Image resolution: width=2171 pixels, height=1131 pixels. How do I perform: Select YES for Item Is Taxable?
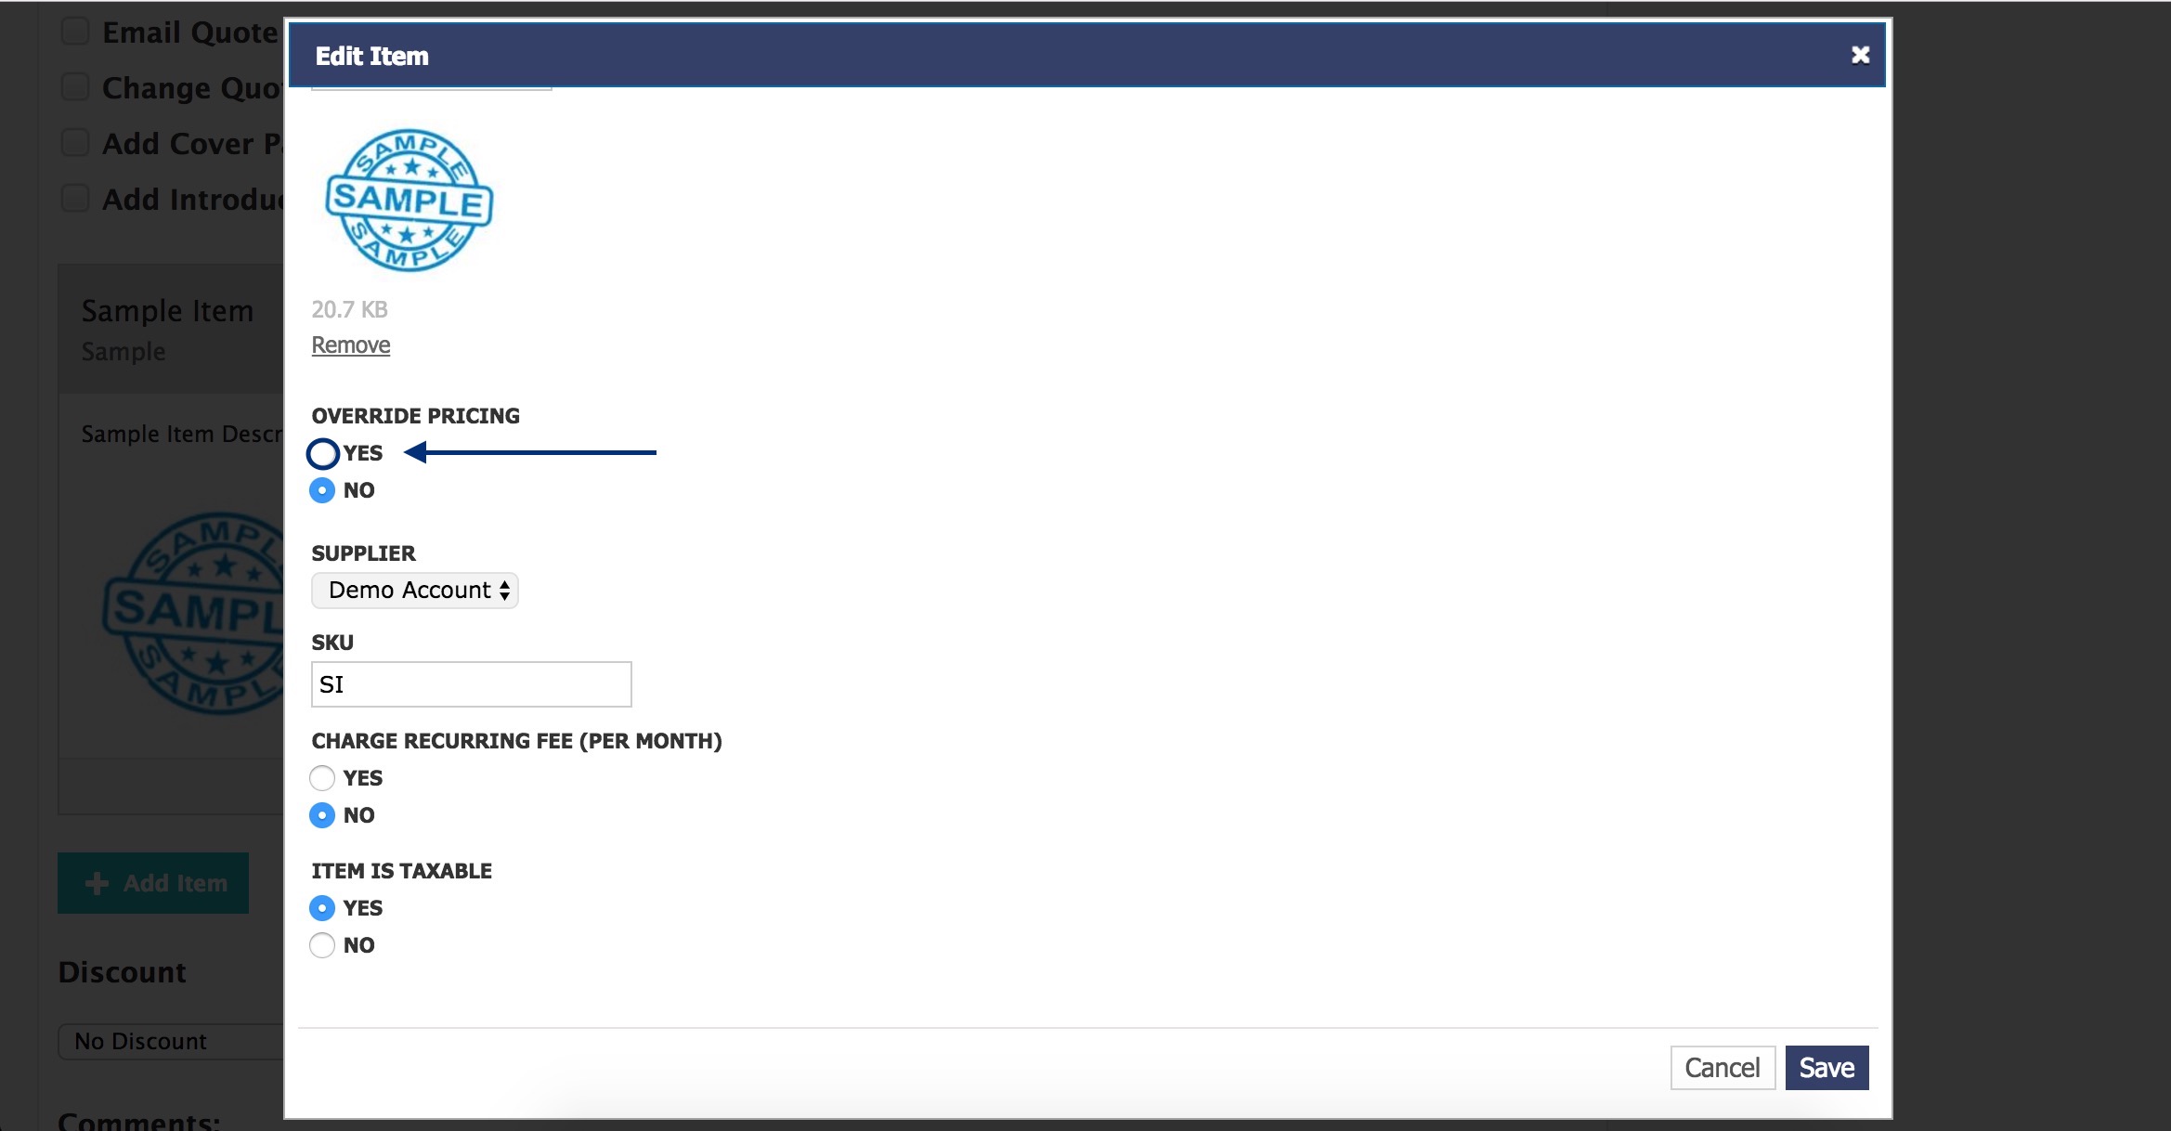coord(322,908)
